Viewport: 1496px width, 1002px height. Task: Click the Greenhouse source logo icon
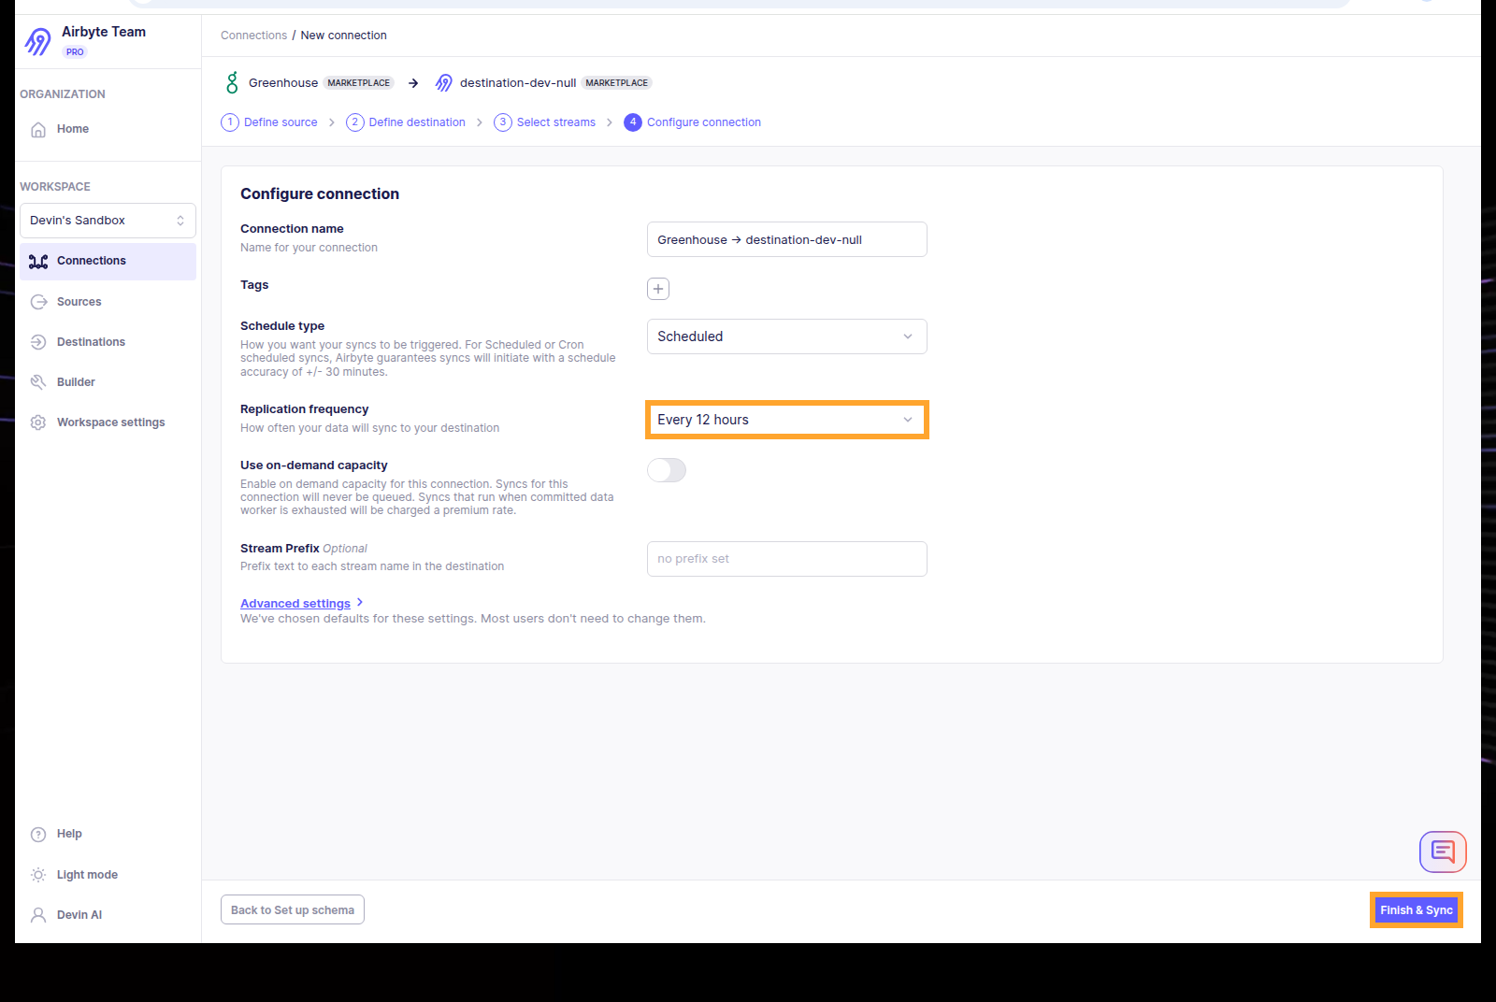tap(232, 82)
